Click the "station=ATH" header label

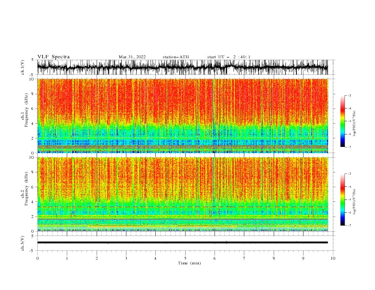click(176, 57)
